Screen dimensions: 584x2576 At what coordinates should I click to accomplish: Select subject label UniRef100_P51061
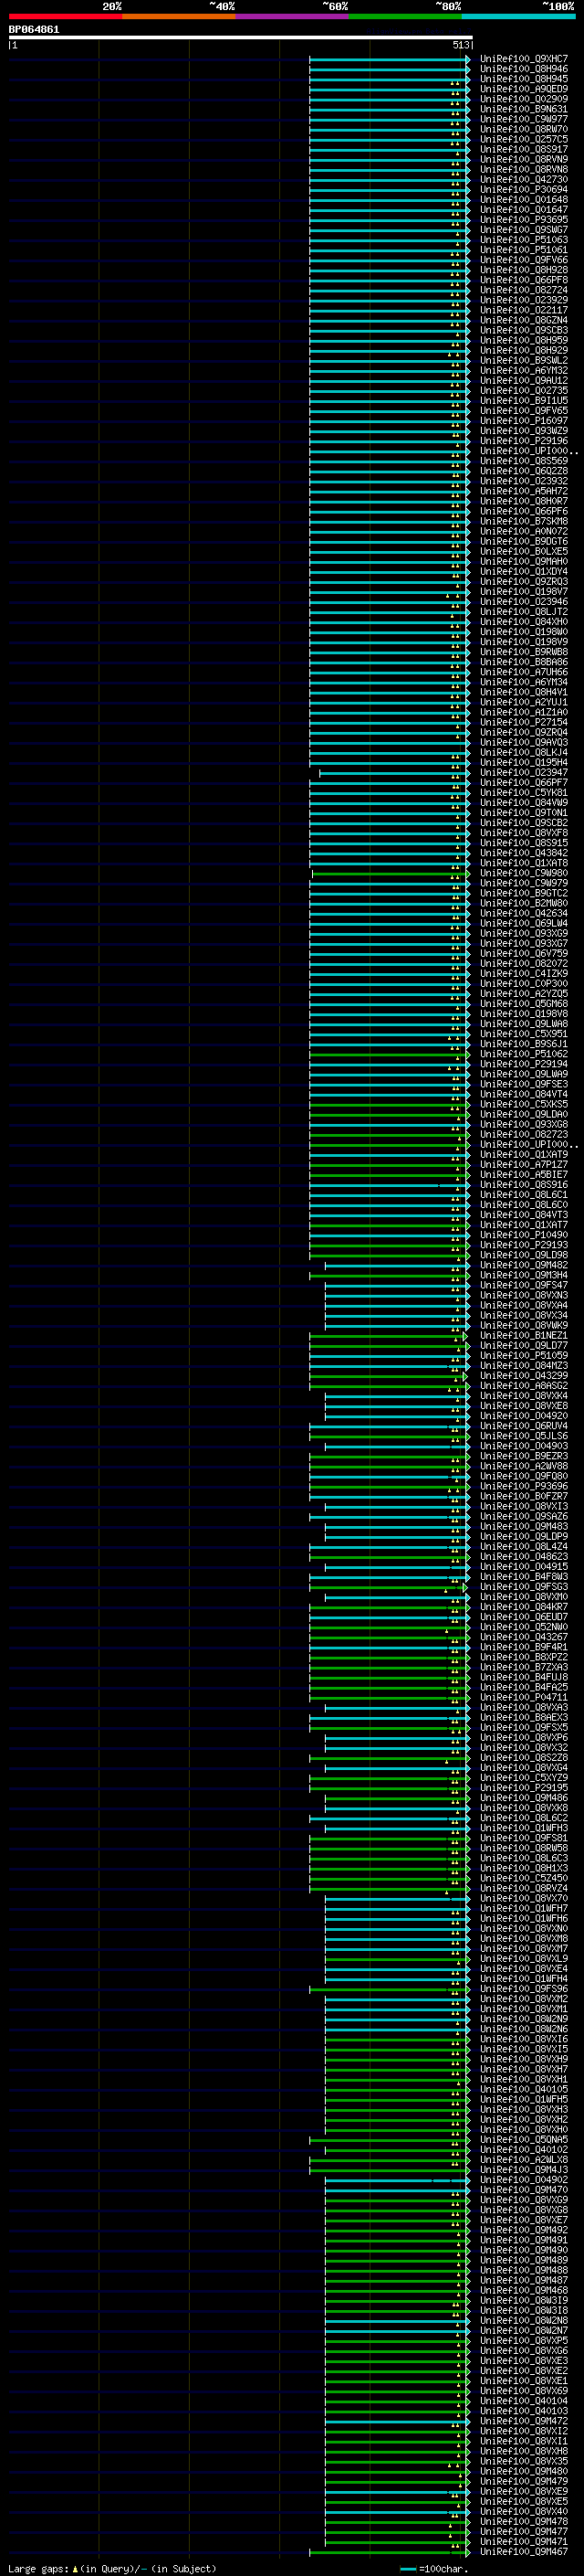[x=524, y=250]
